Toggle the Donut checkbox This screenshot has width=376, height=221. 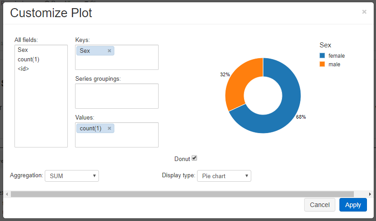[x=194, y=158]
